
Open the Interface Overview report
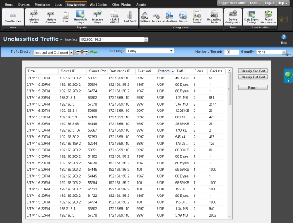[x=50, y=17]
